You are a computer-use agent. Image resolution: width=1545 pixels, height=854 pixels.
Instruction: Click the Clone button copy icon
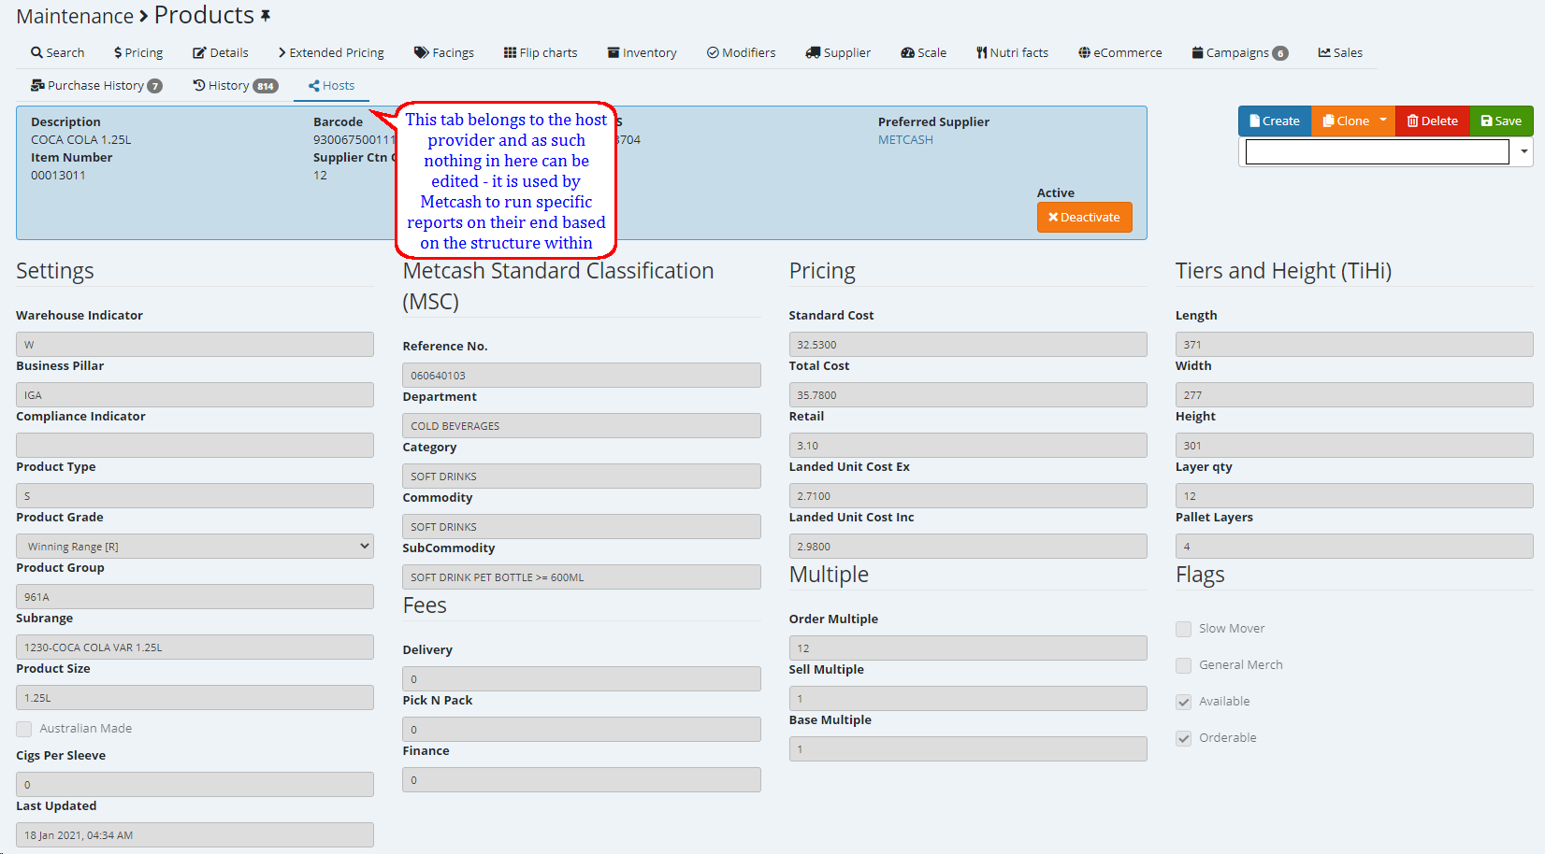point(1328,121)
